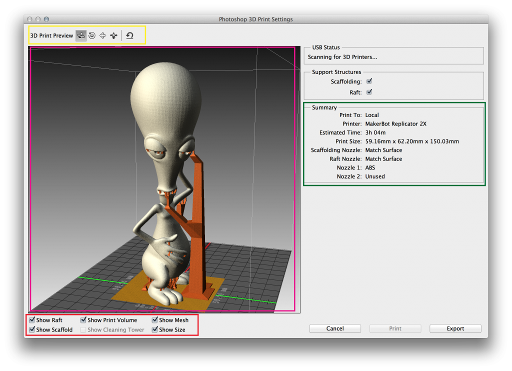The image size is (512, 371).
Task: Uncheck Show Mesh
Action: (155, 319)
